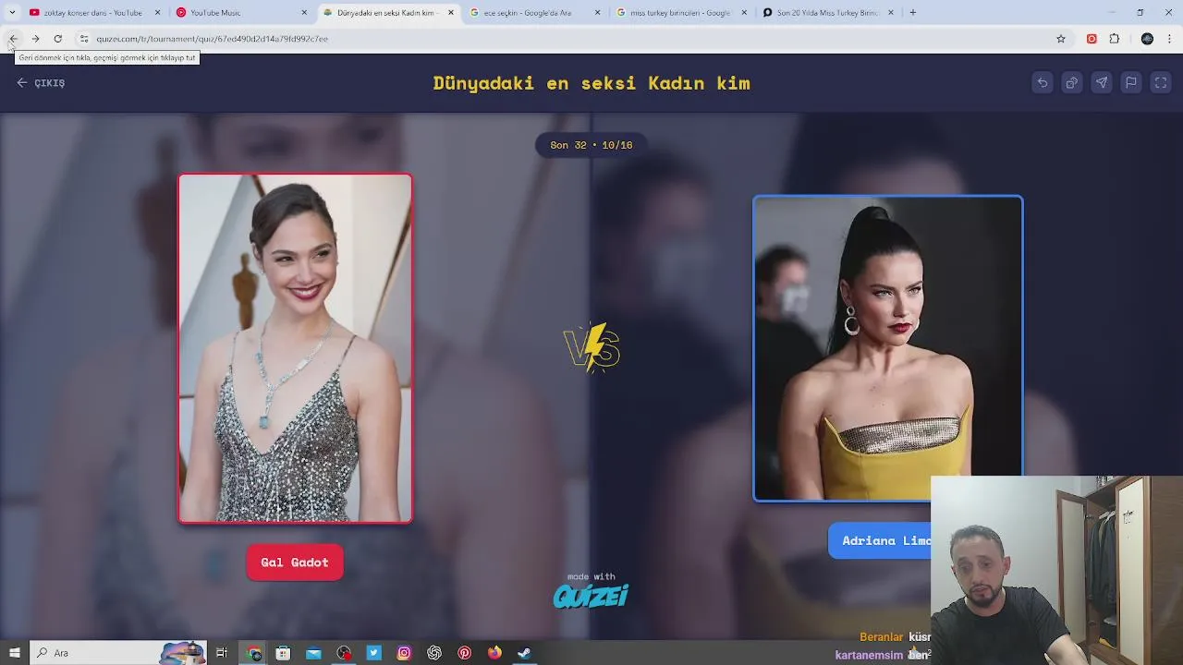This screenshot has width=1183, height=665.
Task: Select the Adriana Lima photo card
Action: click(x=887, y=348)
